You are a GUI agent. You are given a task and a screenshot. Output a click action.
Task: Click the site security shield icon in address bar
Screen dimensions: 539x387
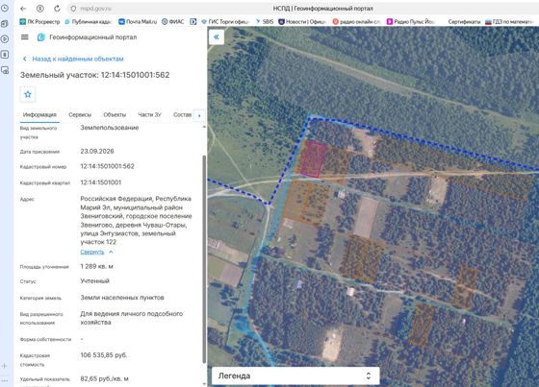73,9
